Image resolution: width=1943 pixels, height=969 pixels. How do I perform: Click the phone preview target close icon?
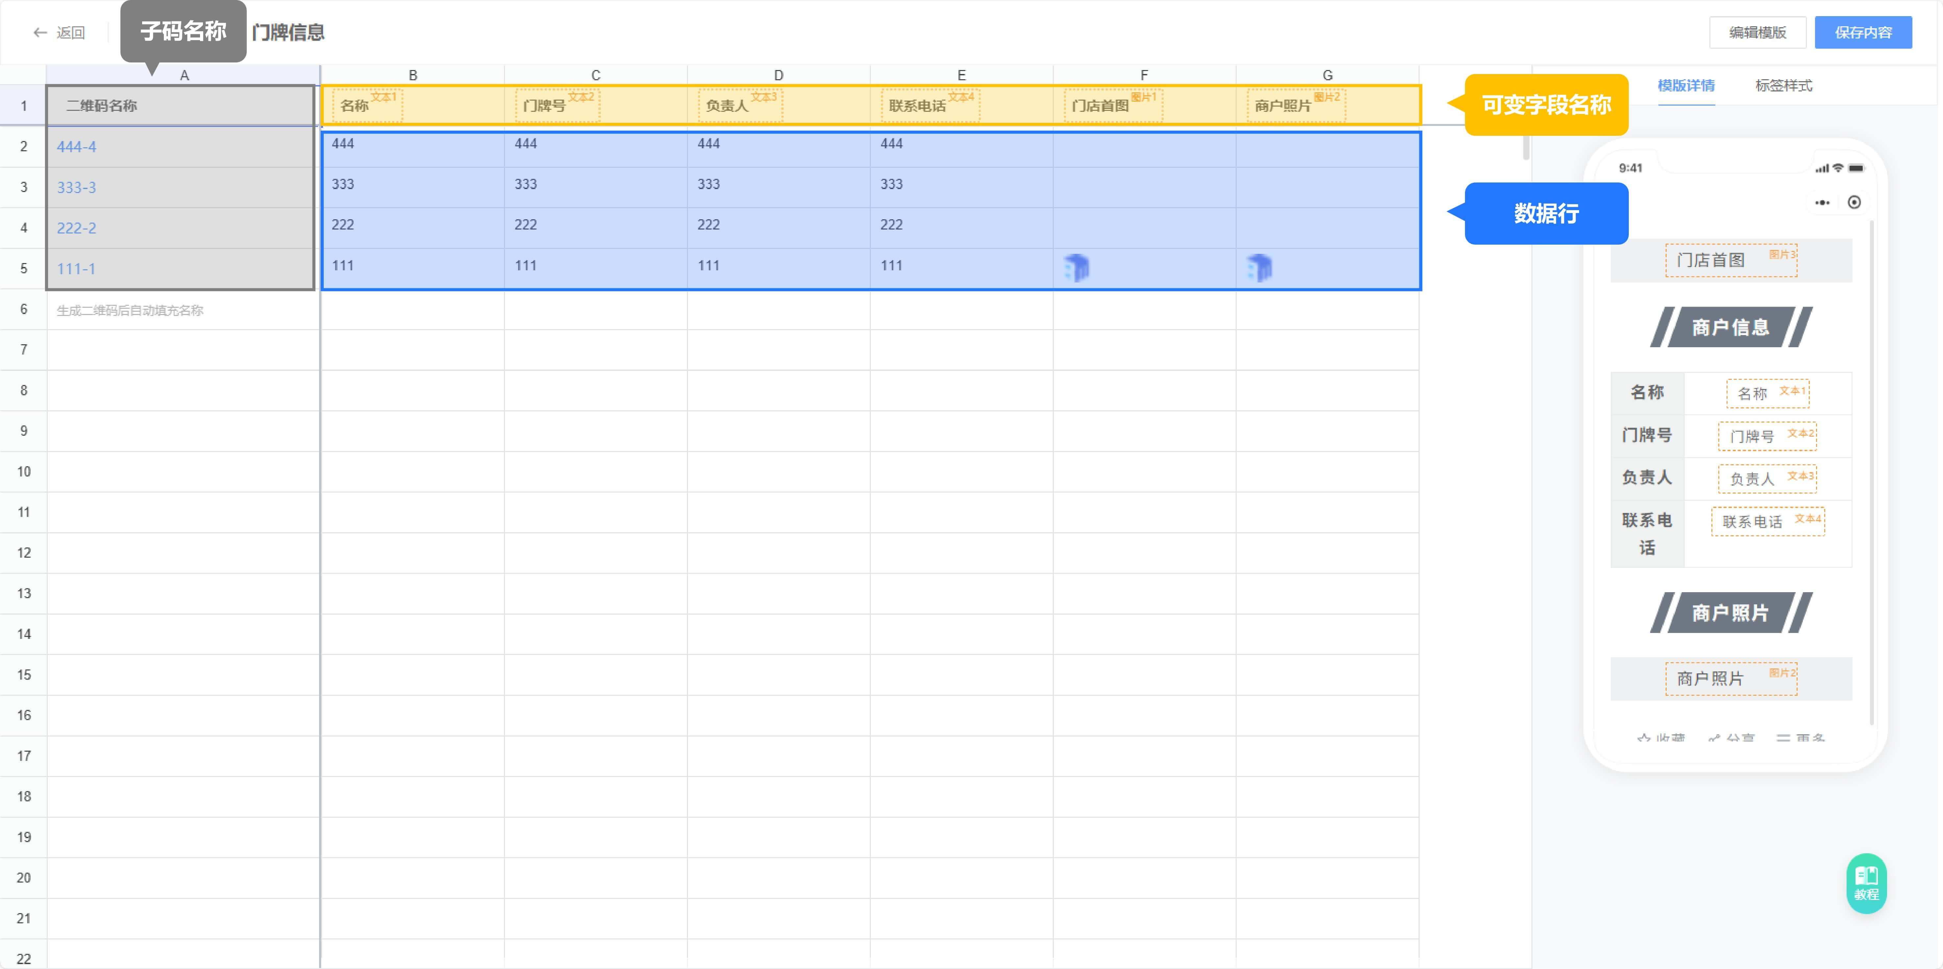[1854, 202]
